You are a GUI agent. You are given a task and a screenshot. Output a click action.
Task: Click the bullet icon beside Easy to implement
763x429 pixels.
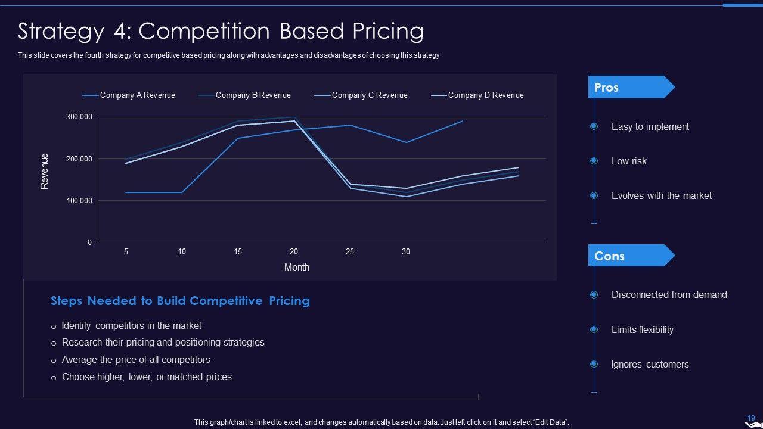tap(594, 126)
